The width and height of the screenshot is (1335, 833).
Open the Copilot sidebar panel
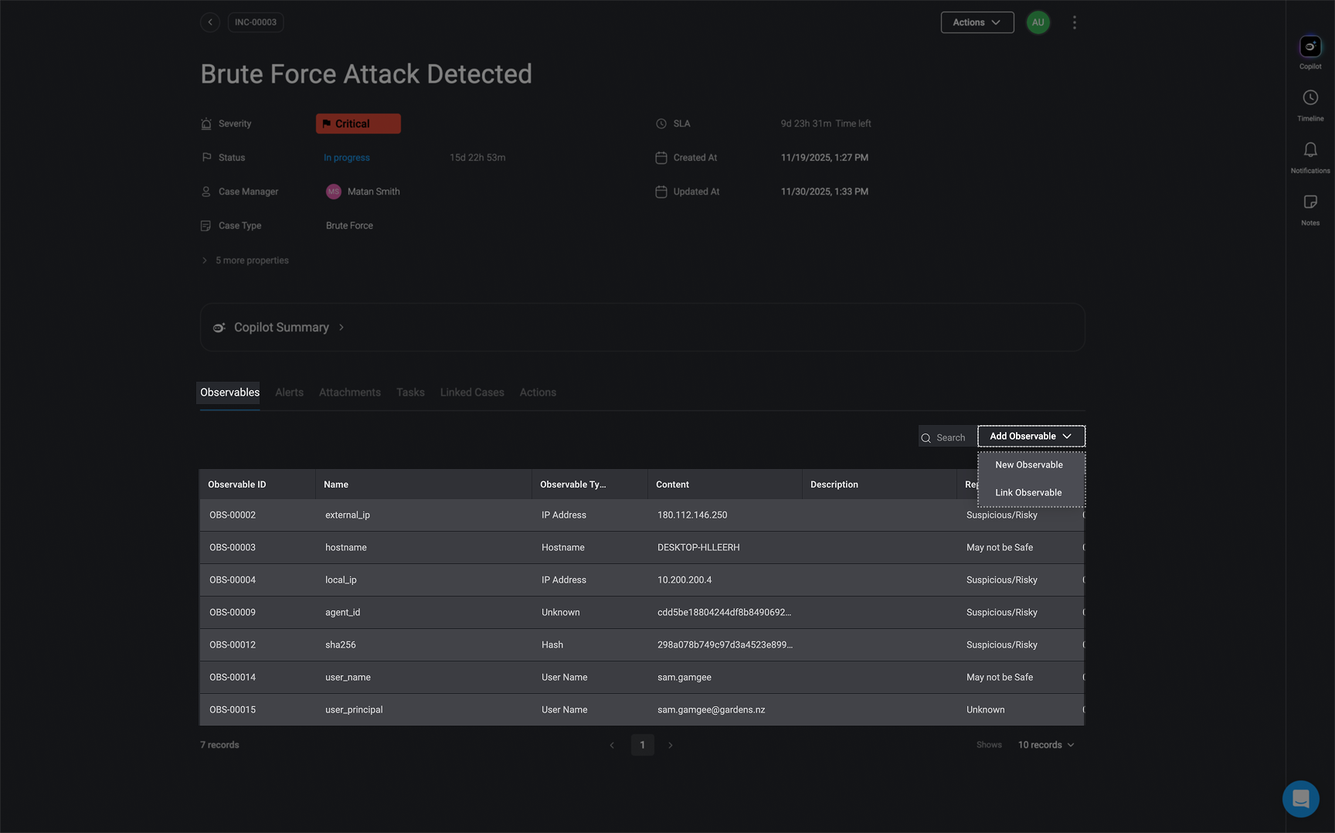(1310, 47)
